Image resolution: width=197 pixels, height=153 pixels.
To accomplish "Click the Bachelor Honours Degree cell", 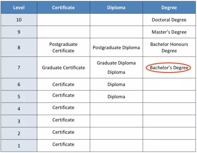I will (169, 47).
